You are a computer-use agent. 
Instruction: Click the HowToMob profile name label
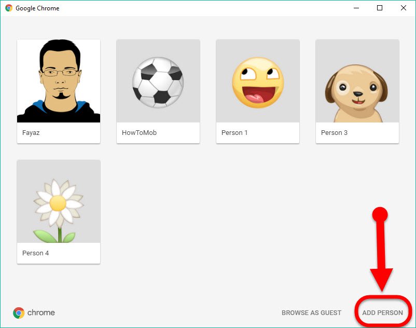(140, 133)
